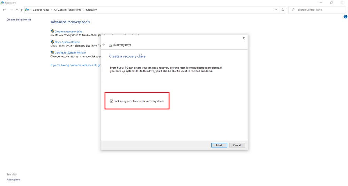Viewport: 348px width, 186px height.
Task: Close the Recovery Control Panel window
Action: (342, 3)
